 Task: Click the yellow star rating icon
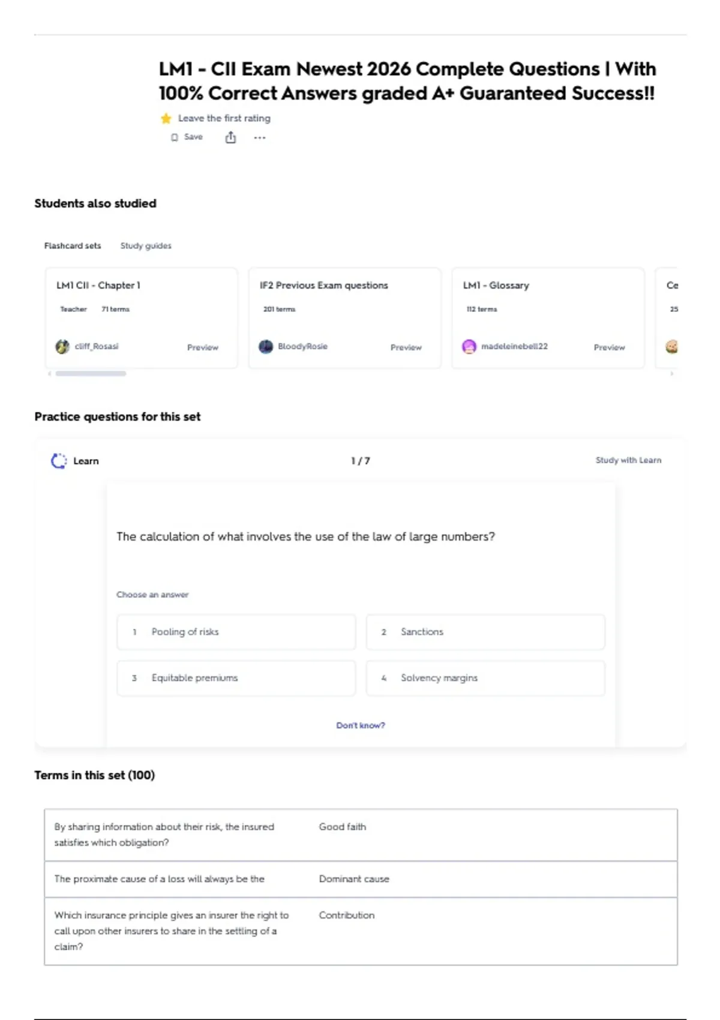click(166, 118)
